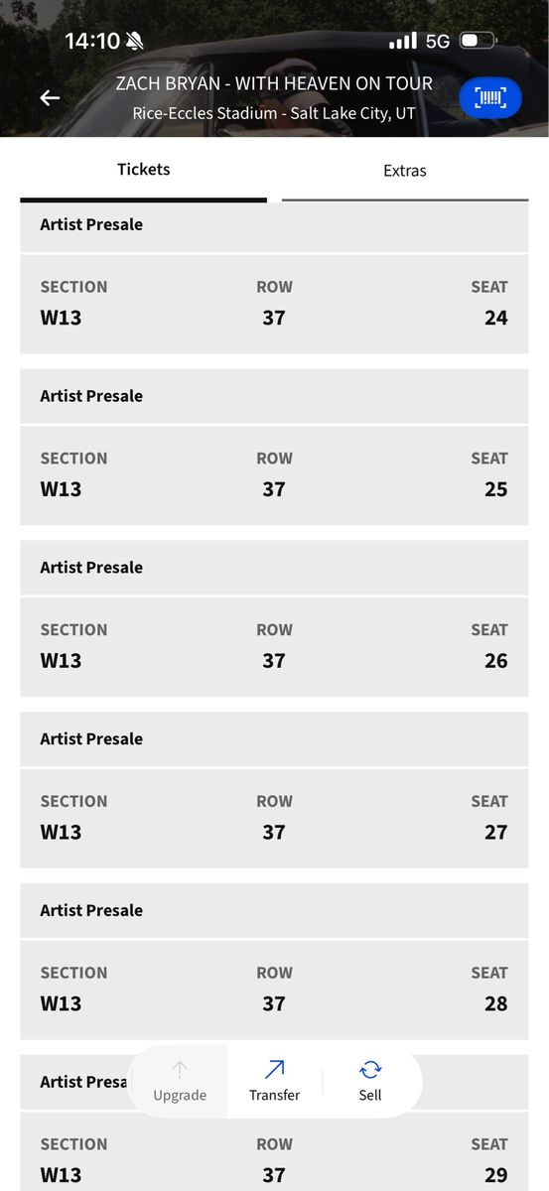Open the ticket for seat 25
The width and height of the screenshot is (549, 1191).
click(274, 474)
